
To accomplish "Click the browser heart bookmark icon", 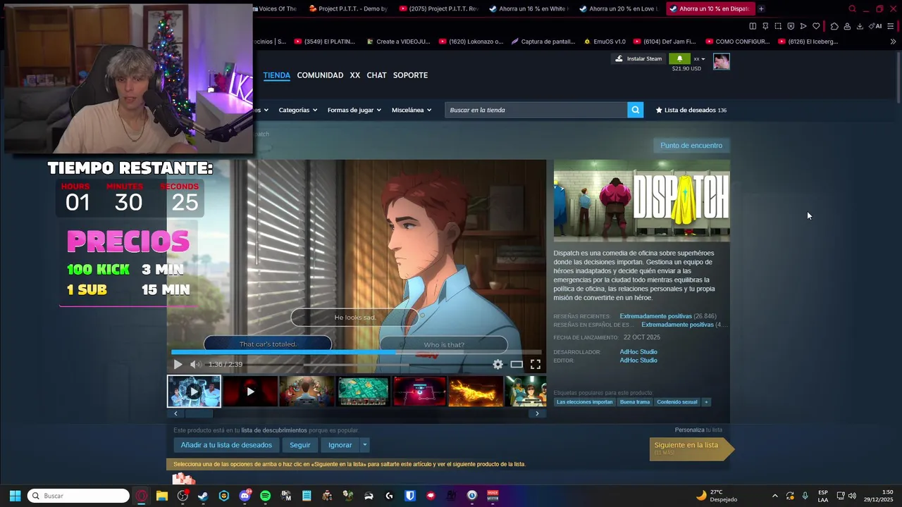I will coord(816,26).
